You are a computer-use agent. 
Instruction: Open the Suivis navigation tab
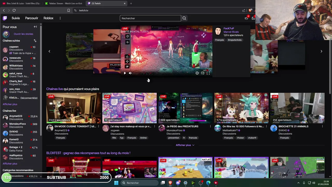coord(16,18)
